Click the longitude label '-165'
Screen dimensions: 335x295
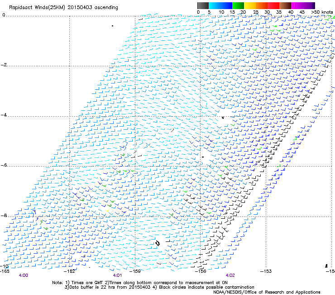coord(5,271)
